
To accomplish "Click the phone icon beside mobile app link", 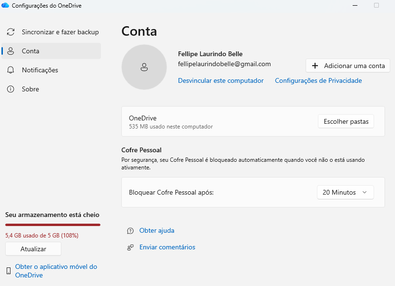I will (x=9, y=271).
